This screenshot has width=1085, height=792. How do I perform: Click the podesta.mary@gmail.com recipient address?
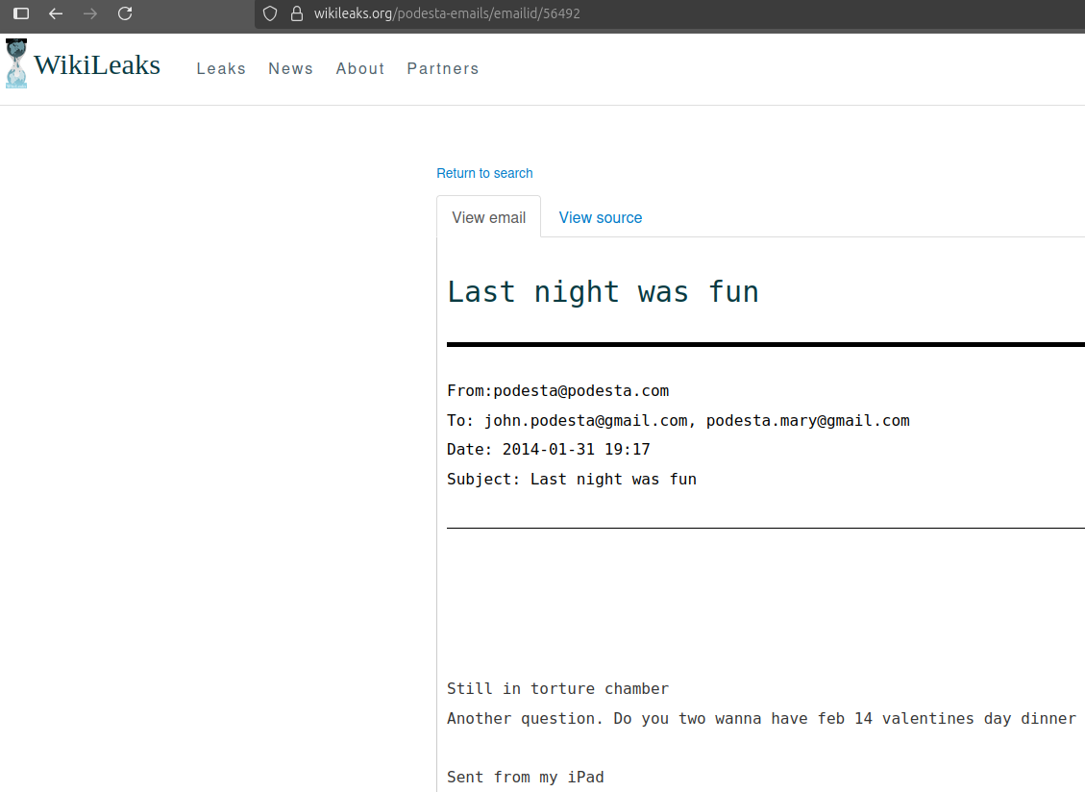coord(807,420)
